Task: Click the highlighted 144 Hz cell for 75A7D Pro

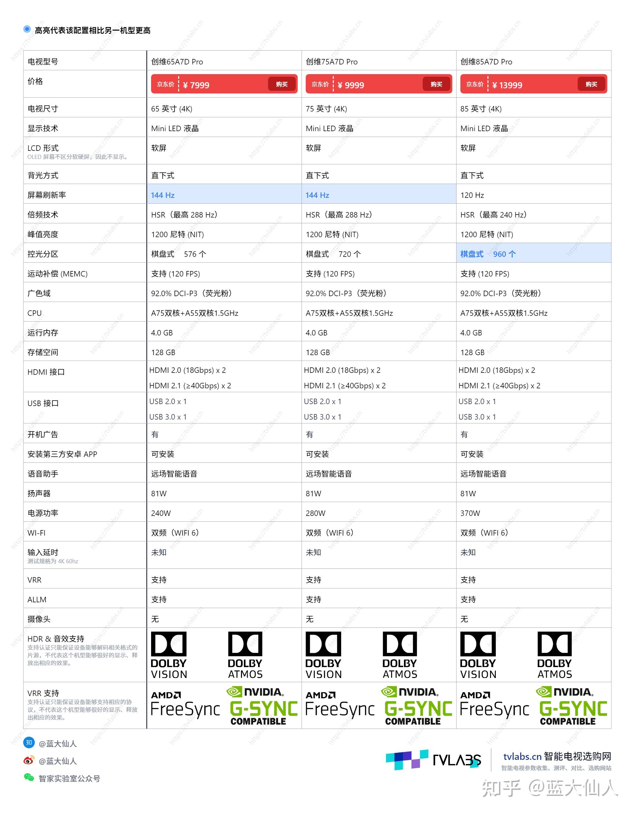Action: tap(379, 194)
